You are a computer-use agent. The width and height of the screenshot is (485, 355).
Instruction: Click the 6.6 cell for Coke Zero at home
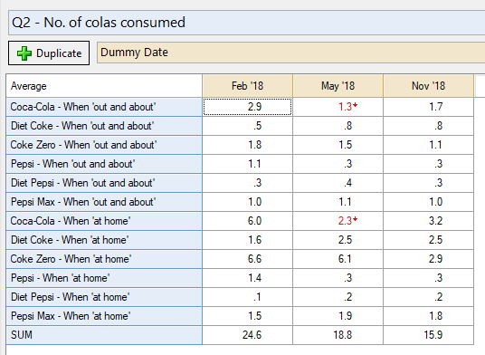[x=247, y=259]
